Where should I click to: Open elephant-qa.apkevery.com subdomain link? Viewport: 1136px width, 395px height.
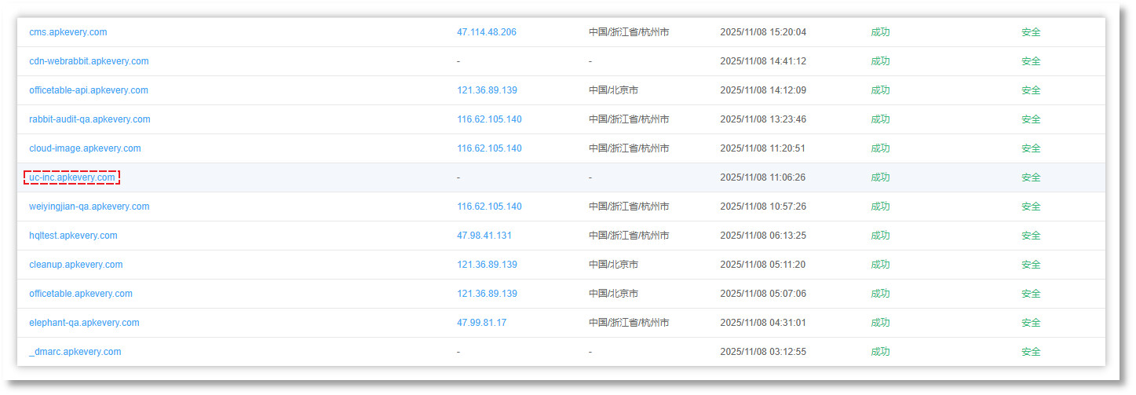84,323
